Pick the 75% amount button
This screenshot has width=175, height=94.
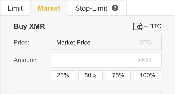click(x=118, y=75)
